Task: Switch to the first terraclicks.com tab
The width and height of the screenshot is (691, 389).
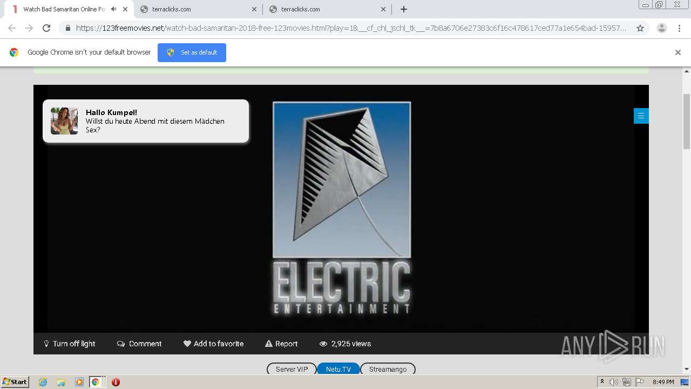Action: coord(199,9)
